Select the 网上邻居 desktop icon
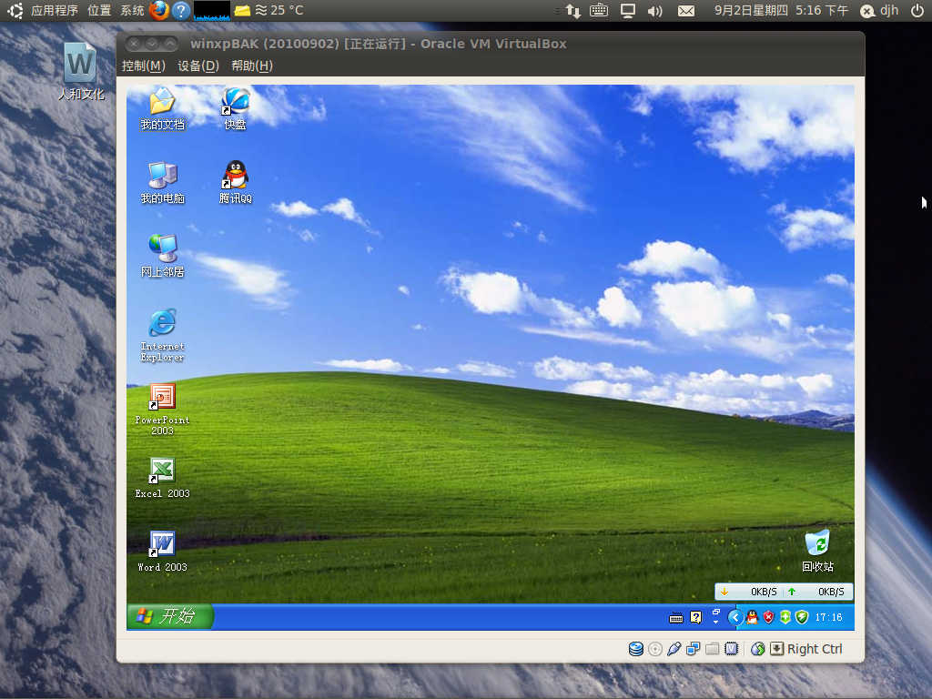The image size is (932, 699). 162,256
